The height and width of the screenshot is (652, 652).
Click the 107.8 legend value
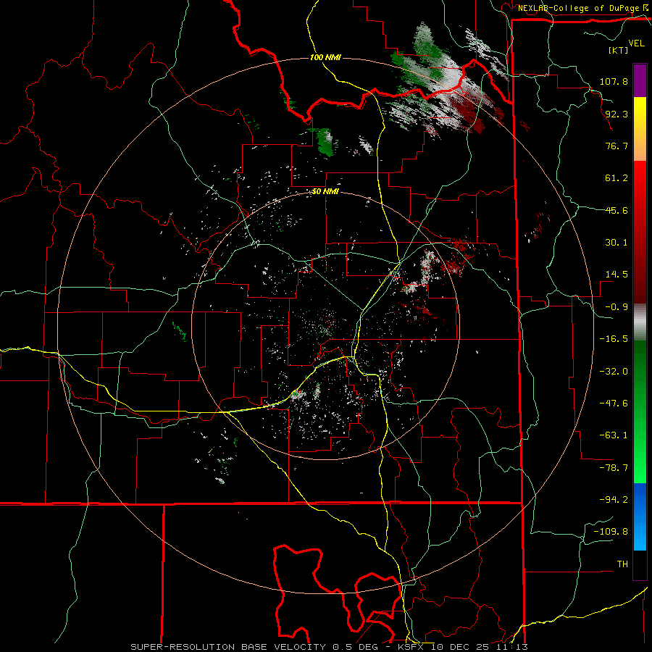tap(614, 81)
